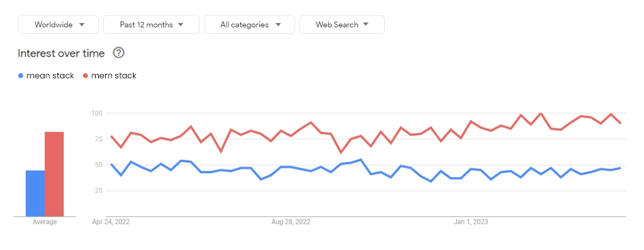Click the Average label under the bars
Screen dimensions: 644x250
pos(45,222)
